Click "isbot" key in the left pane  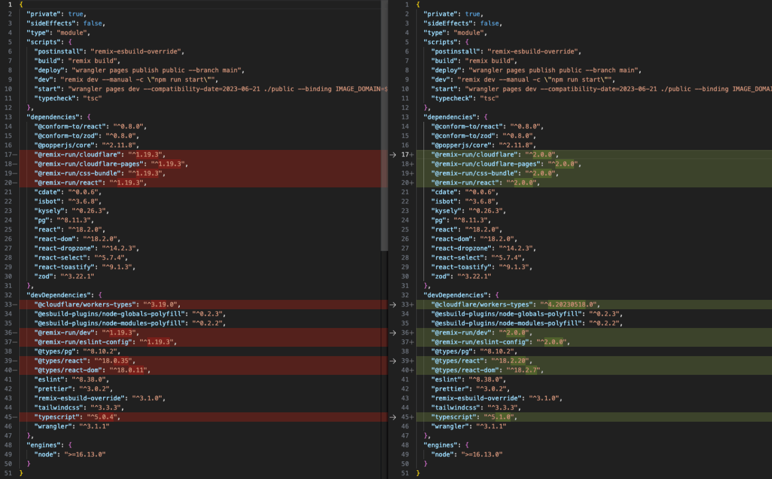[47, 202]
